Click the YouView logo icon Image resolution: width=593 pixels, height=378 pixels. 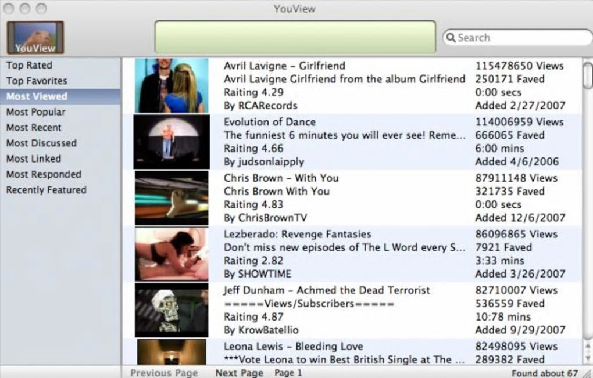click(35, 37)
